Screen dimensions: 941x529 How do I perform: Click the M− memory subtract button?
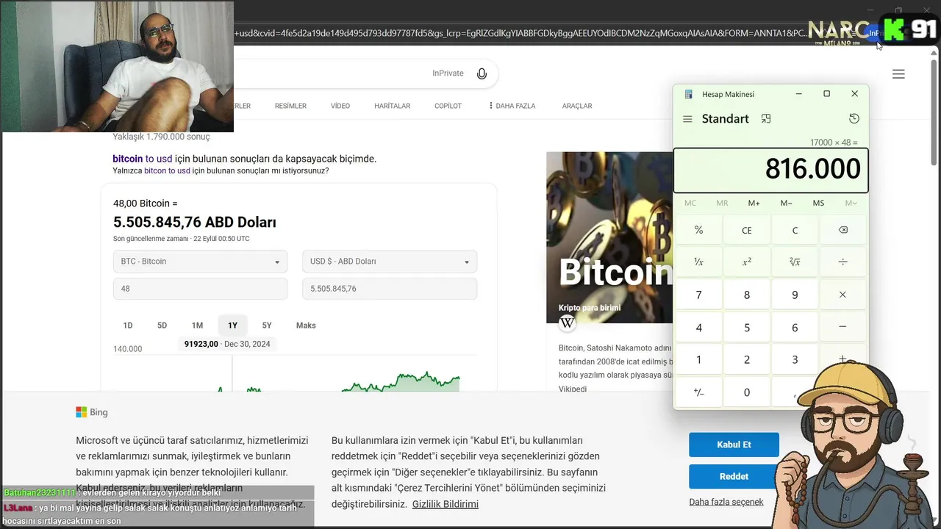coord(787,203)
